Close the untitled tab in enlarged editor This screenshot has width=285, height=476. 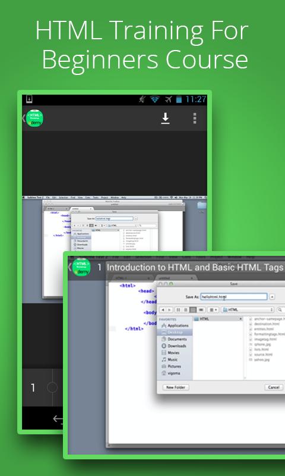(x=191, y=278)
